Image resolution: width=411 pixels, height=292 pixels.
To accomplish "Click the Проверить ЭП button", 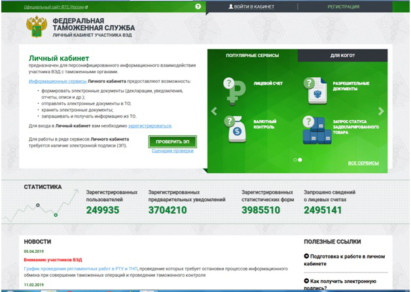I will click(173, 142).
